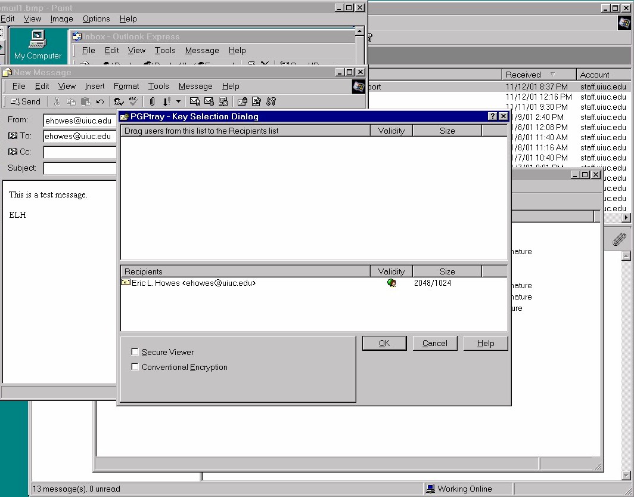Click the '13 message(s), 0 unread' status text
This screenshot has height=497, width=634.
point(76,489)
